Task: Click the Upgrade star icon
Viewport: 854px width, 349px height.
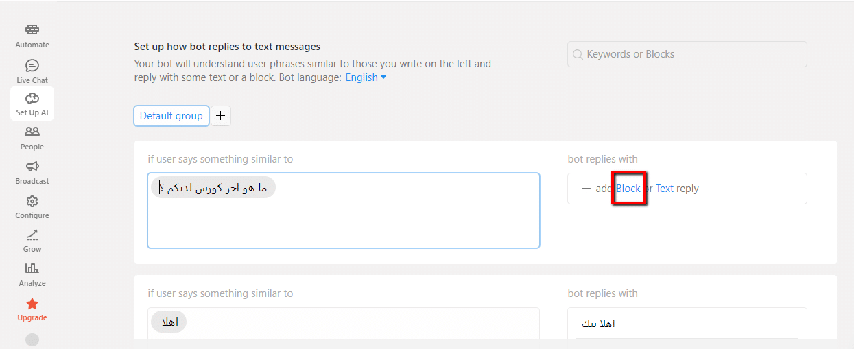Action: (x=32, y=303)
